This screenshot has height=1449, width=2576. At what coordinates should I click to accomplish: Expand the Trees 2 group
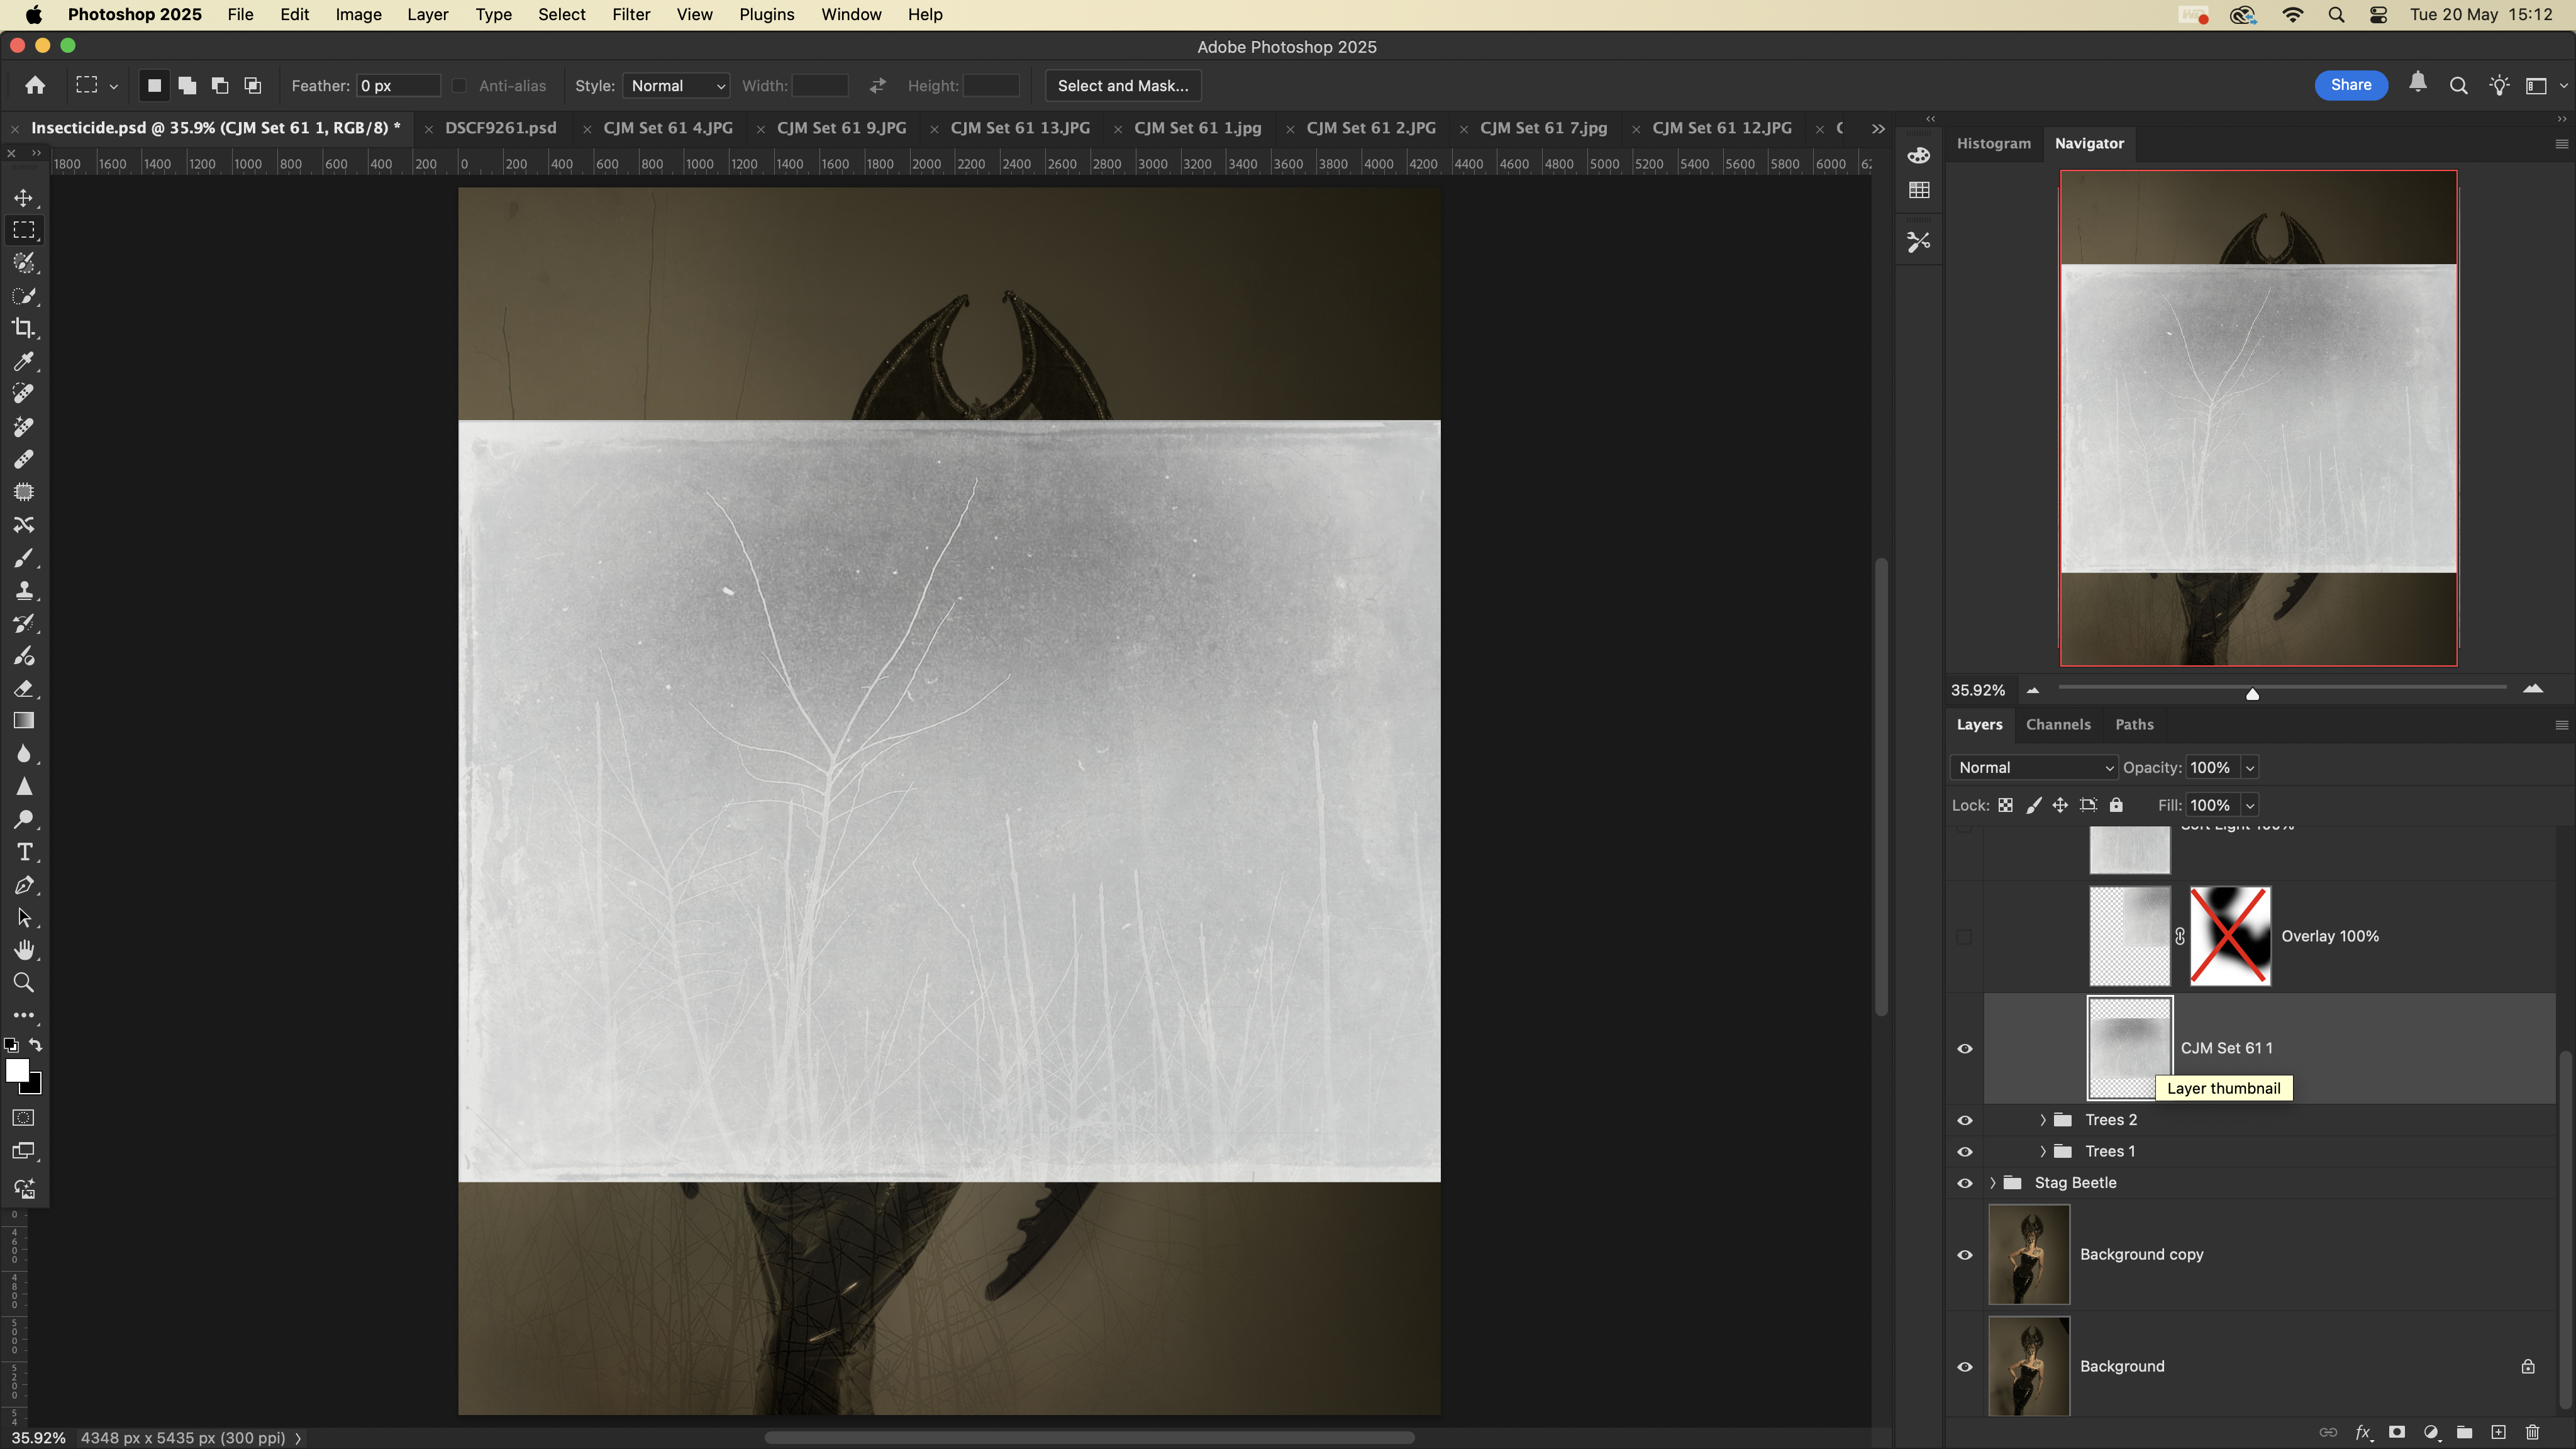point(2042,1120)
